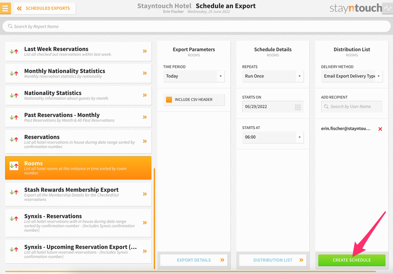Click export arrows icon for Synxis - Reservations
The image size is (393, 274).
point(14,219)
